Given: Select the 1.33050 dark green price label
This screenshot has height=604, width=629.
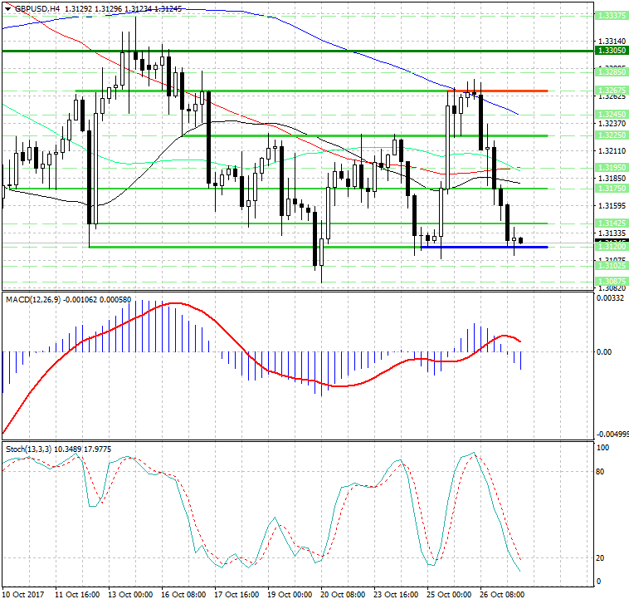Looking at the screenshot, I should coord(611,51).
